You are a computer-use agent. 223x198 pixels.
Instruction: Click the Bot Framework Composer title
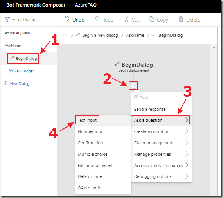click(36, 5)
